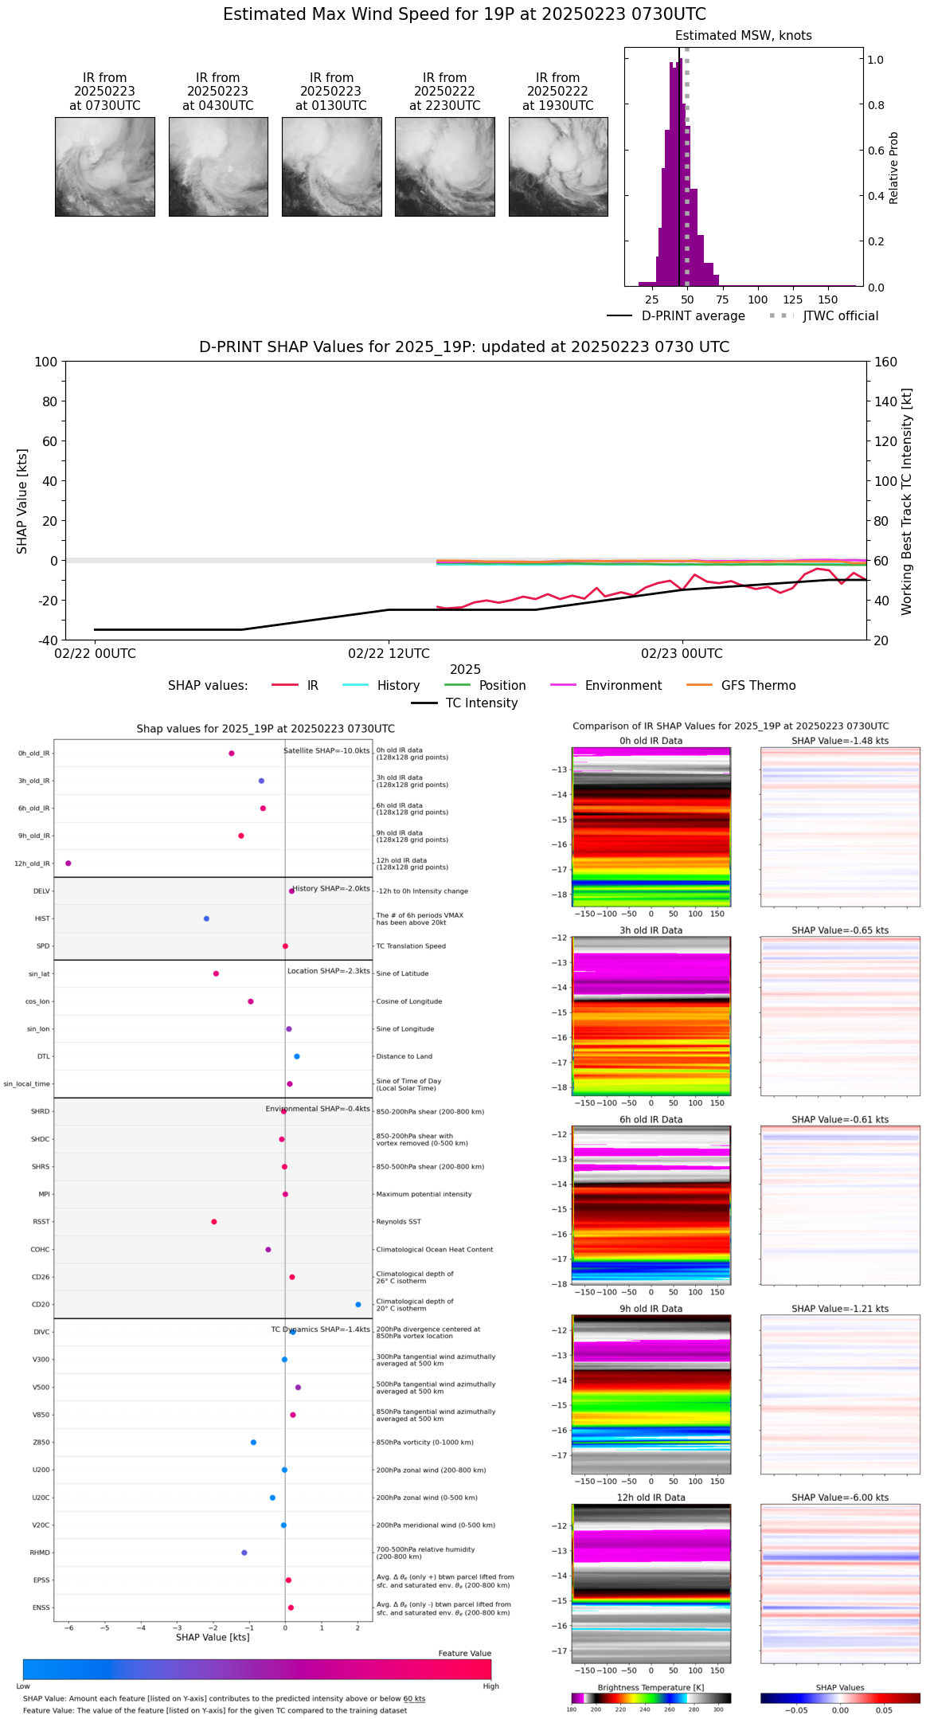Click the Low-to-High Feature Value colorbar

tap(257, 1669)
